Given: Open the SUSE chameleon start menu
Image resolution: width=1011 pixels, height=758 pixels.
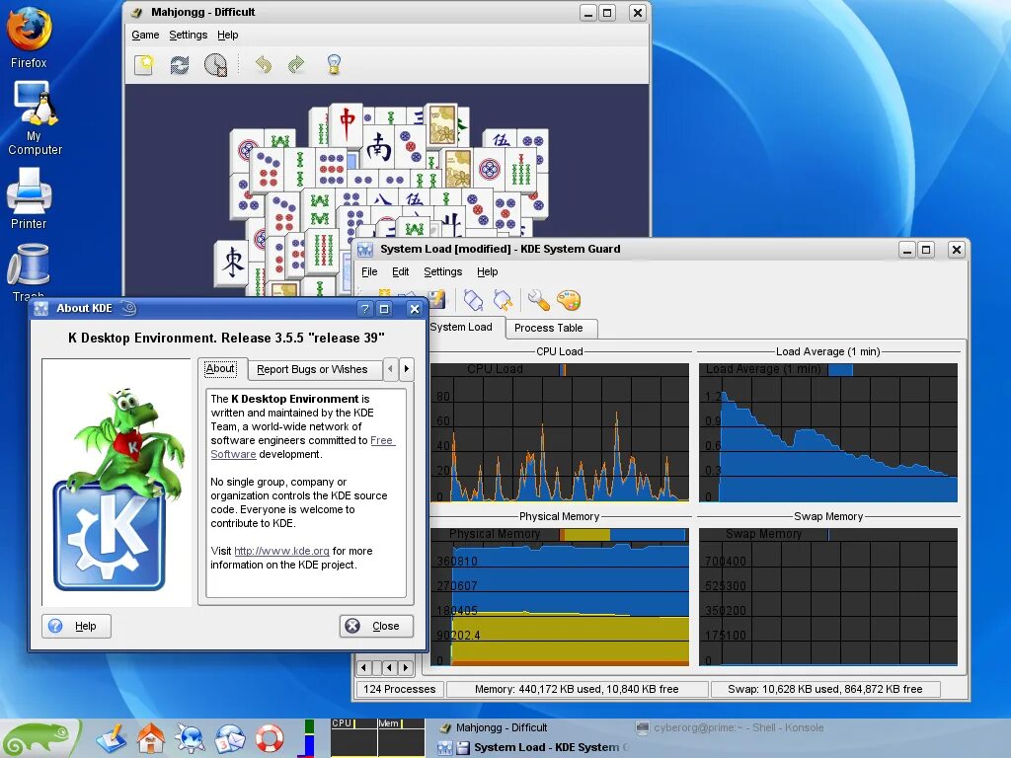Looking at the screenshot, I should 39,738.
